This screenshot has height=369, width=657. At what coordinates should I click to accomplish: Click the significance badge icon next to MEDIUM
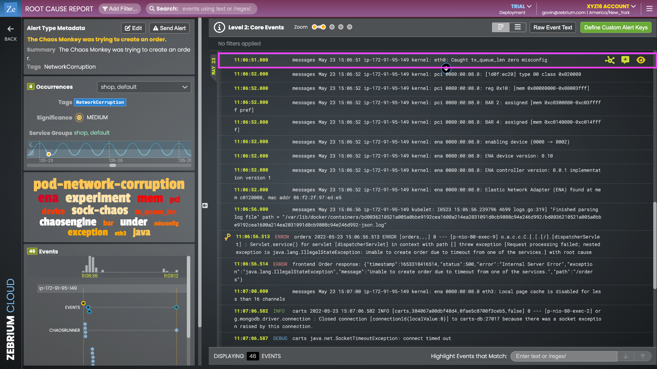[79, 118]
